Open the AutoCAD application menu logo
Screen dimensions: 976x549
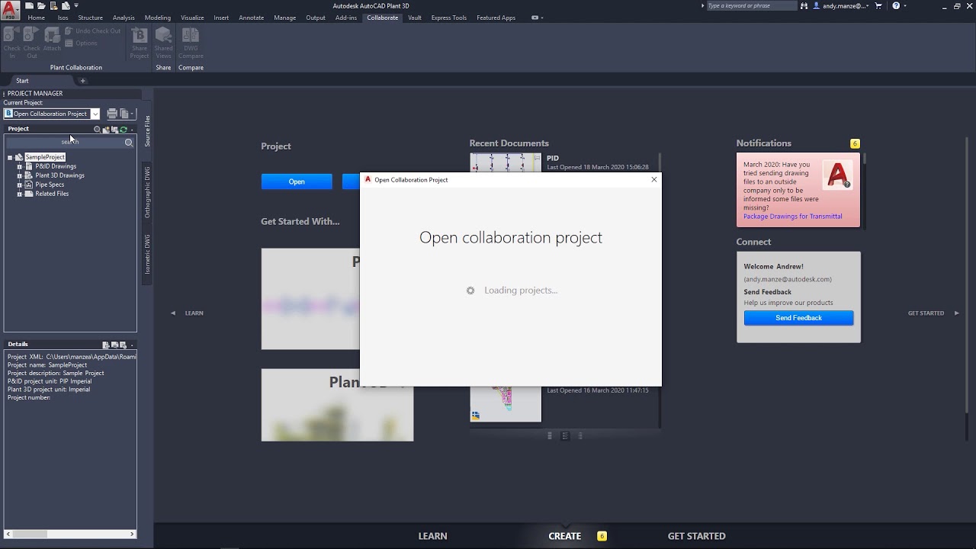(10, 9)
